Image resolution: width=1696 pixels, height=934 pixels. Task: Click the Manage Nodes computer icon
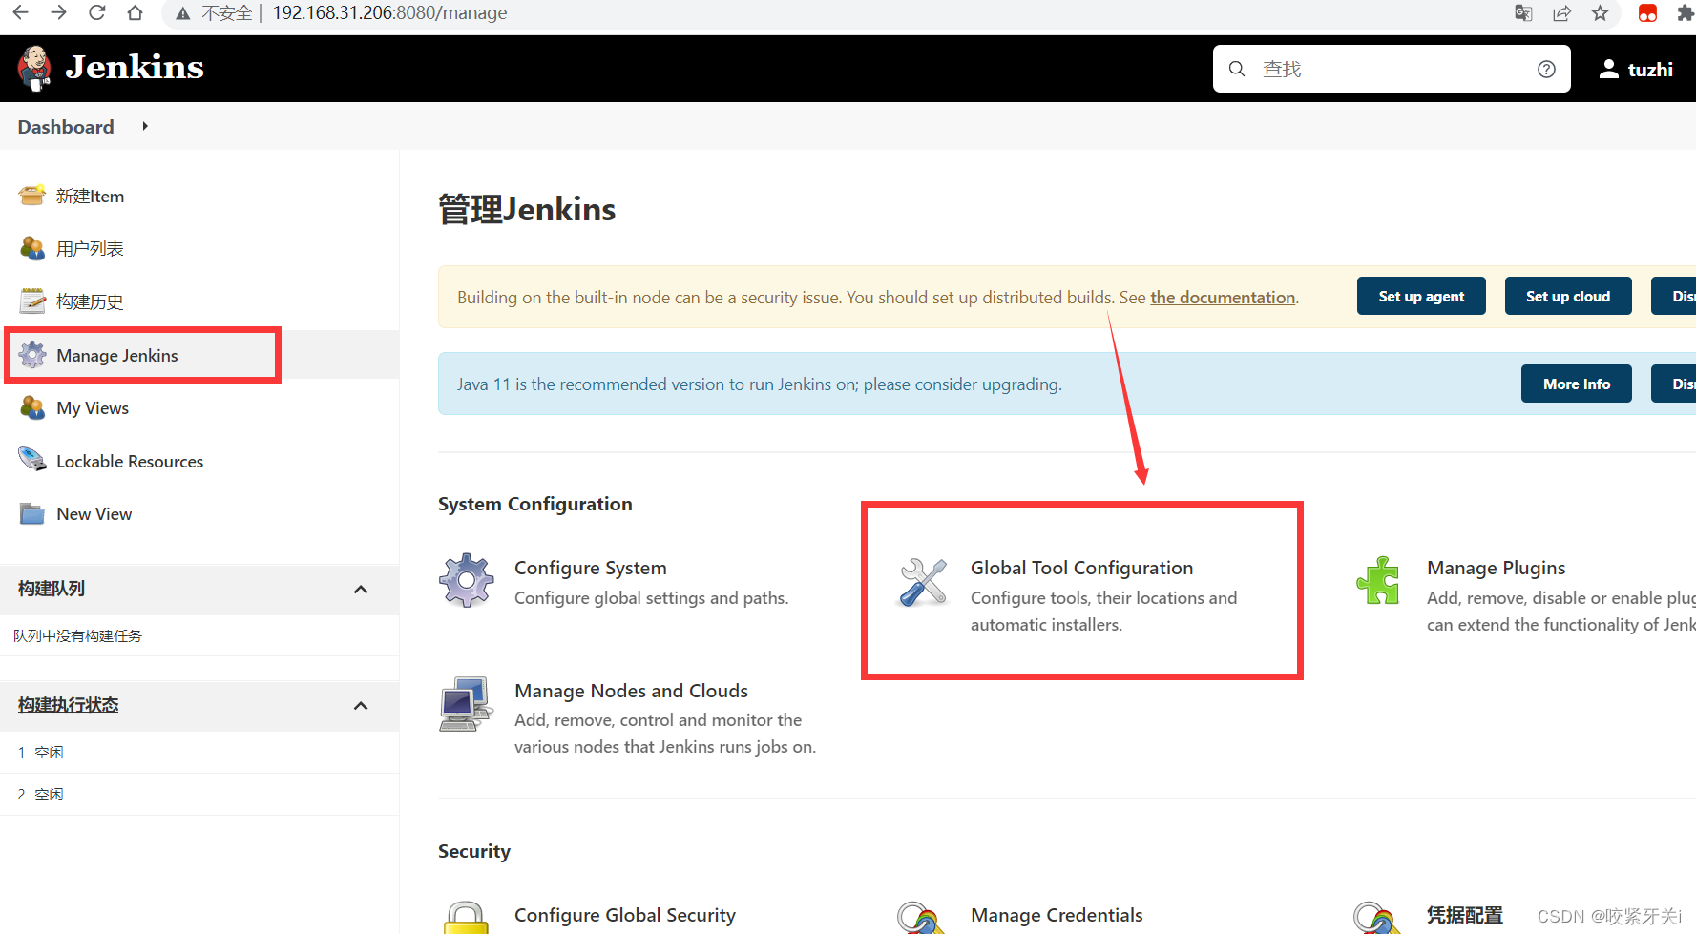coord(467,704)
